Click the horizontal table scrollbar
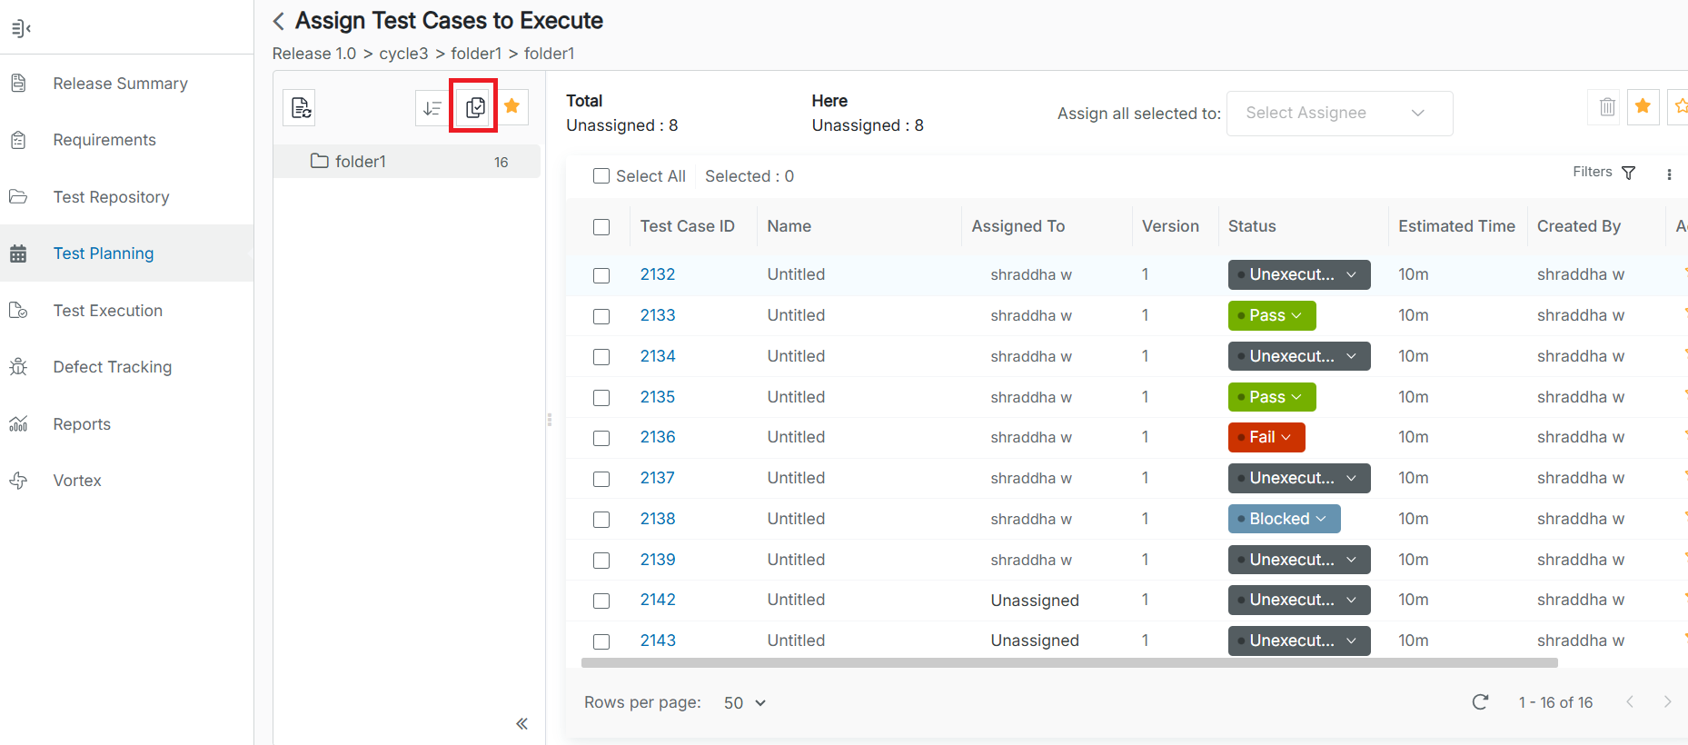Screen dimensions: 1688x745 (1068, 663)
